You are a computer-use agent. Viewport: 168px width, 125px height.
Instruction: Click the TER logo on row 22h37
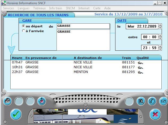(140, 72)
